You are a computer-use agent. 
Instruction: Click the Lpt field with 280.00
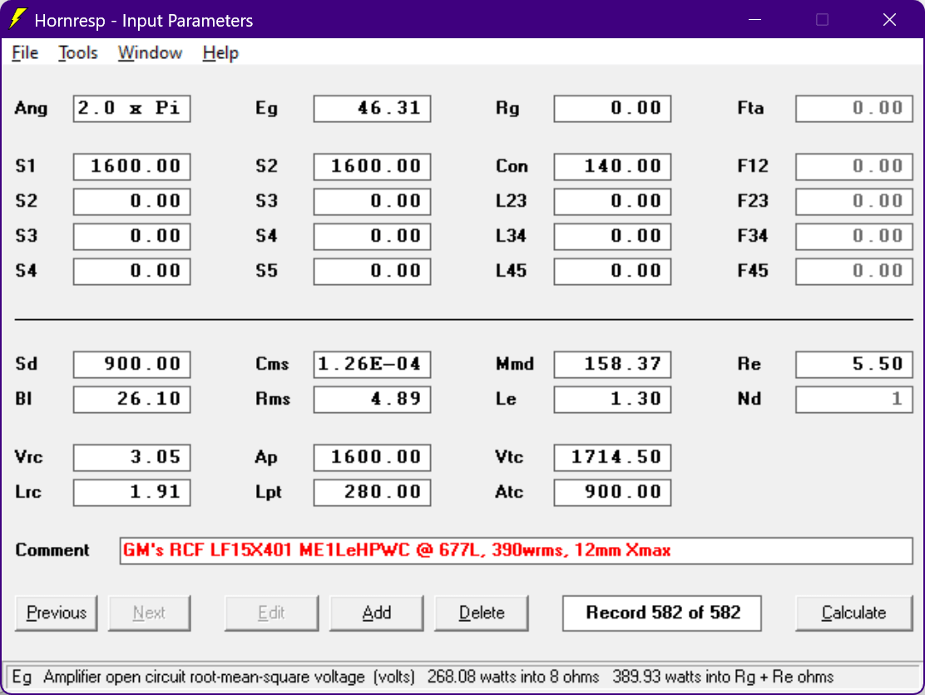point(372,492)
